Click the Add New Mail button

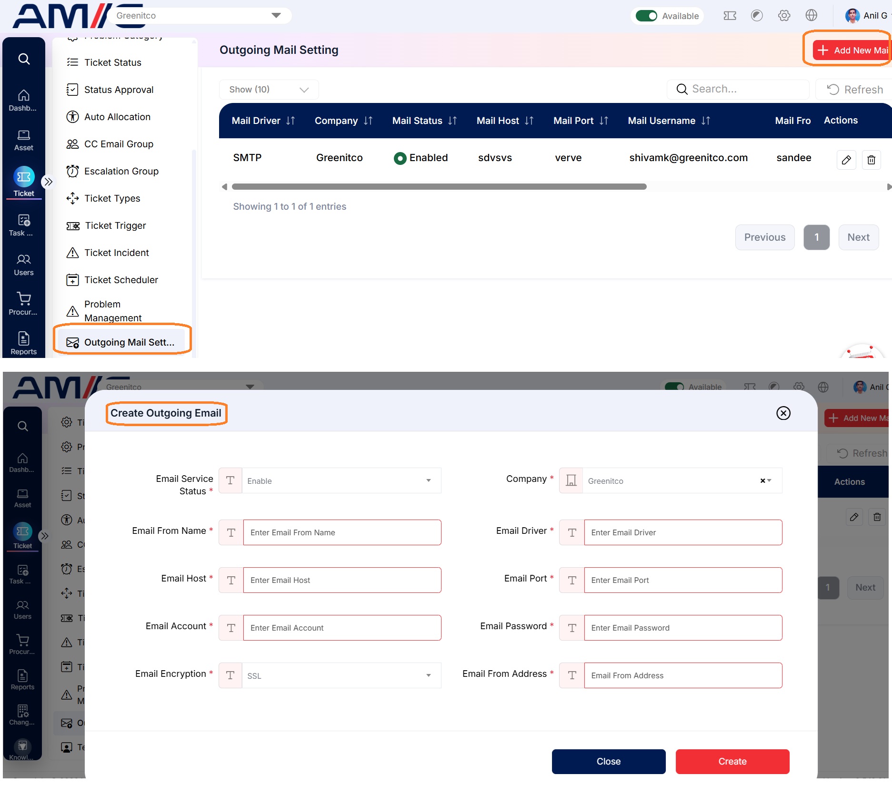coord(852,50)
